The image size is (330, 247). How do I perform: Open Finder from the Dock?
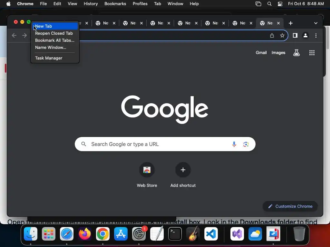31,234
